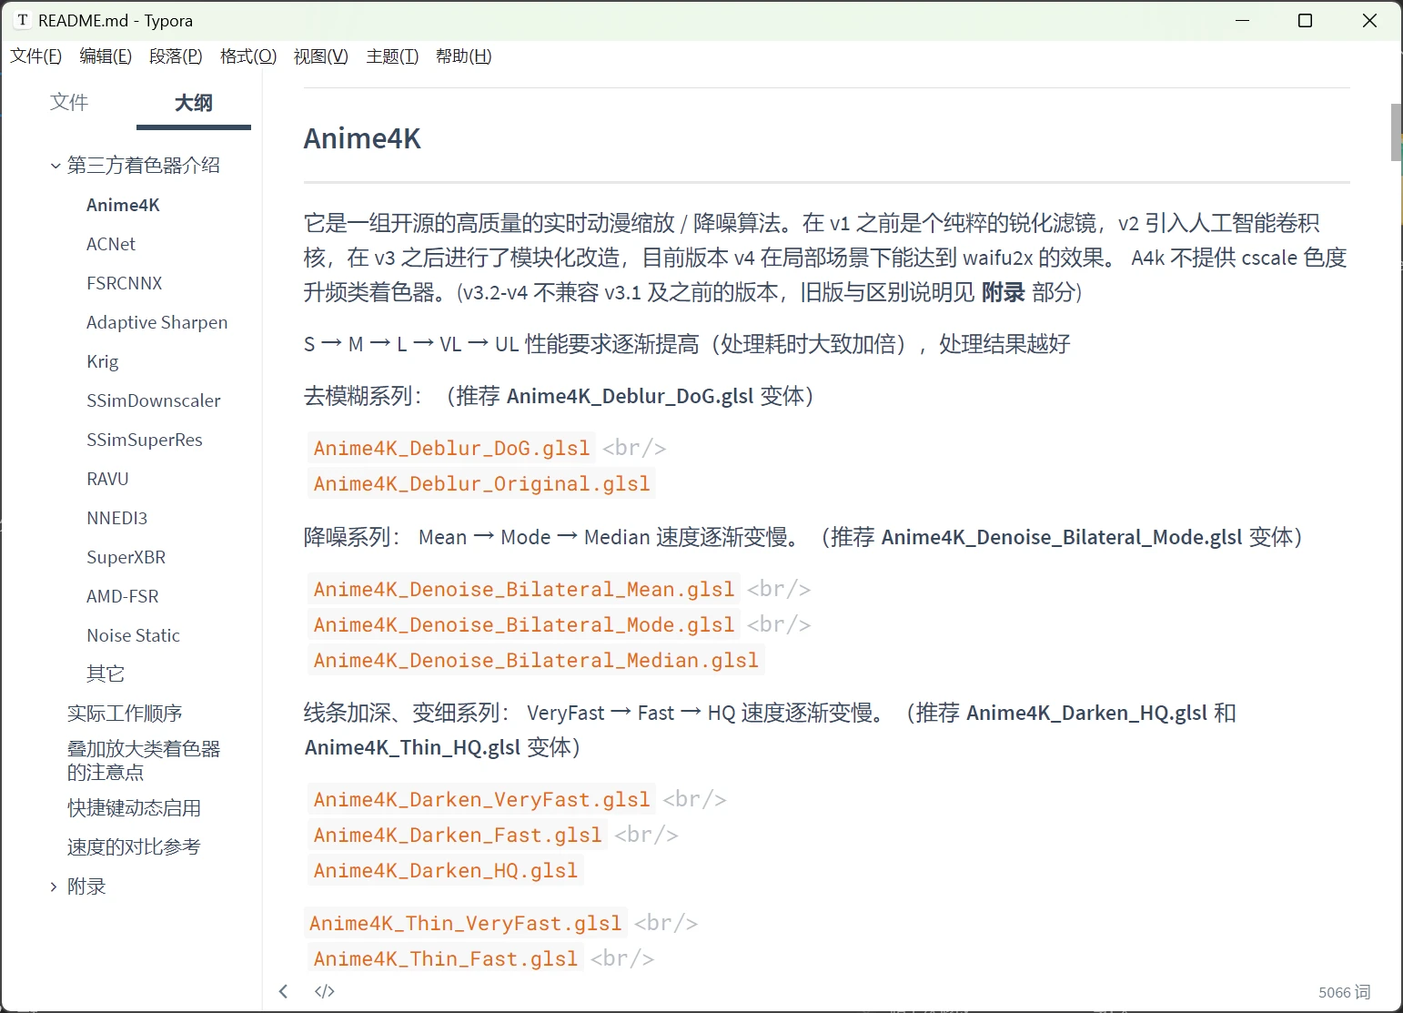The image size is (1403, 1013).
Task: Jump to 其它 in outline
Action: [106, 674]
